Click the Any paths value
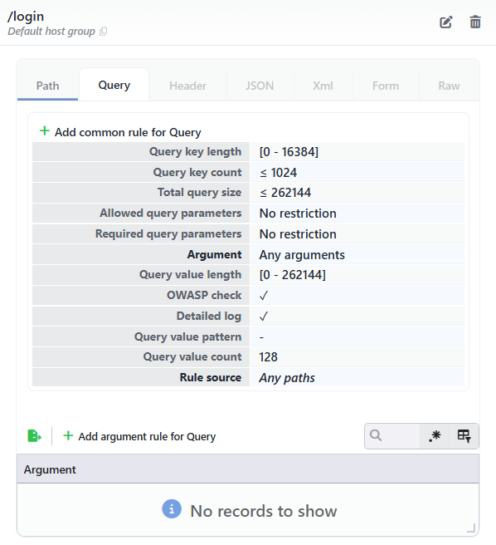This screenshot has width=496, height=545. point(287,378)
